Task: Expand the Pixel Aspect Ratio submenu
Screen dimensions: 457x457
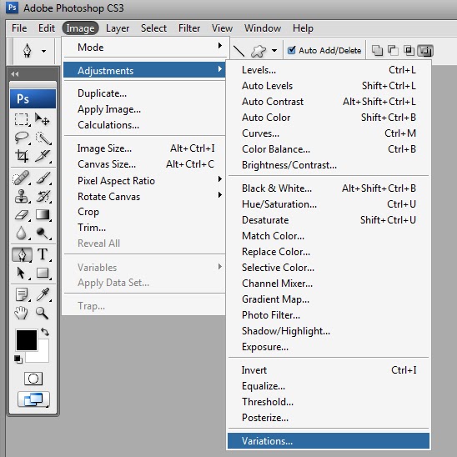Action: pos(145,181)
